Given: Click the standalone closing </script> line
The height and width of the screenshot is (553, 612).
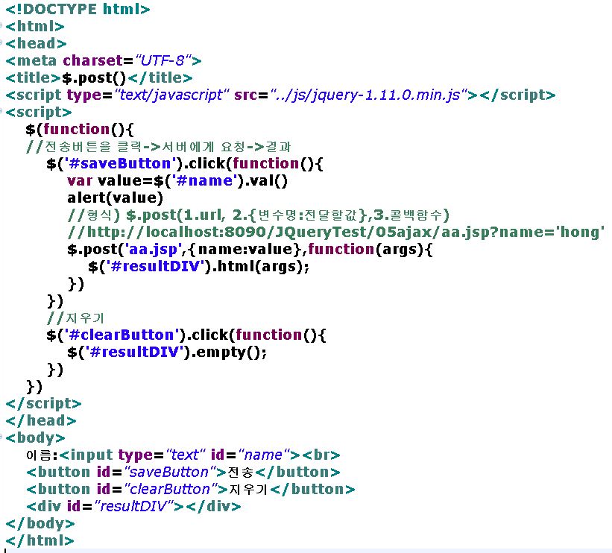Looking at the screenshot, I should 43,403.
